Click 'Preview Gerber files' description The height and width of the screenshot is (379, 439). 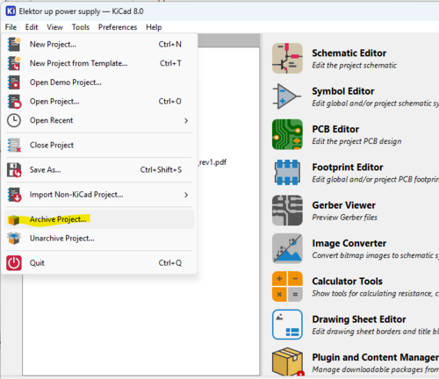345,218
